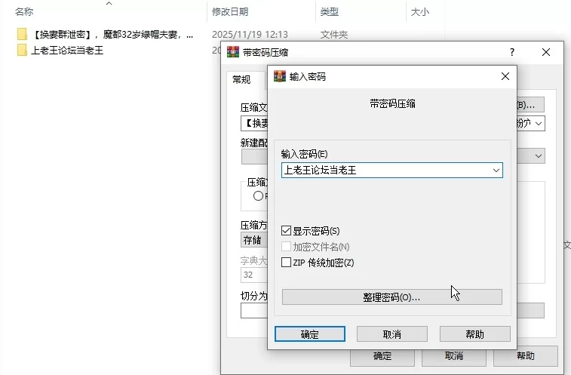Click the dictionary size field showing 32
This screenshot has width=571, height=375.
pyautogui.click(x=254, y=275)
